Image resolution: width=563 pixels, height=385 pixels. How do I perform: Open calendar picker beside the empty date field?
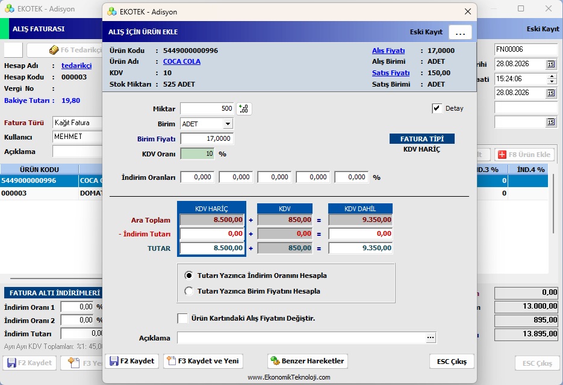click(x=551, y=122)
